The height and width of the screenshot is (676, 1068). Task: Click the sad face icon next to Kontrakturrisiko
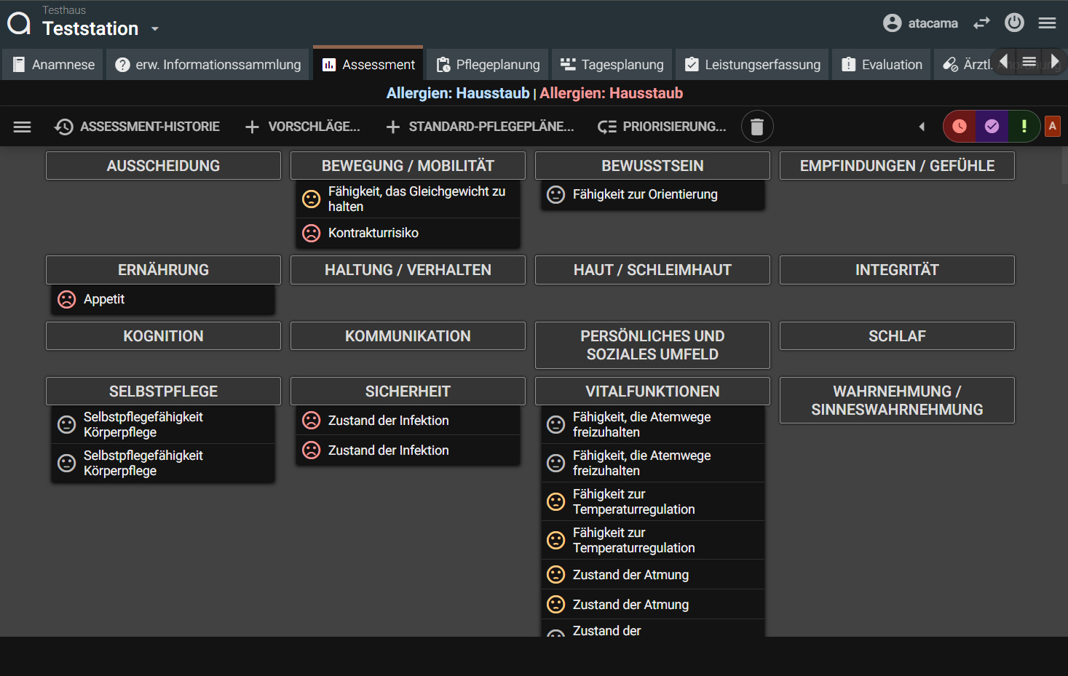click(x=312, y=233)
